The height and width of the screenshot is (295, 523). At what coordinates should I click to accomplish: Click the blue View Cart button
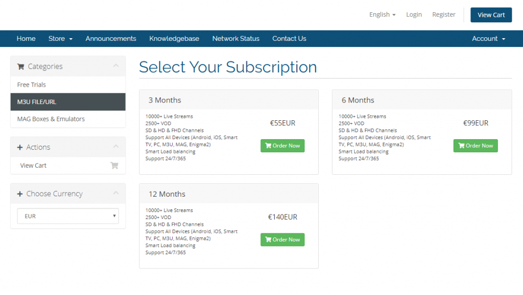(491, 15)
